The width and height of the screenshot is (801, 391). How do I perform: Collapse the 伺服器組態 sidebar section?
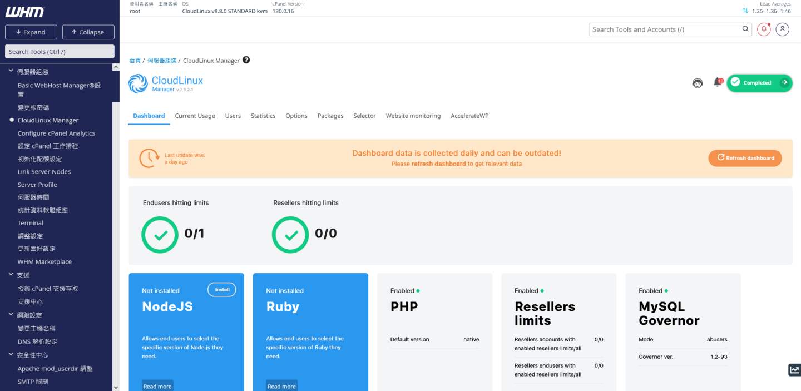point(11,72)
